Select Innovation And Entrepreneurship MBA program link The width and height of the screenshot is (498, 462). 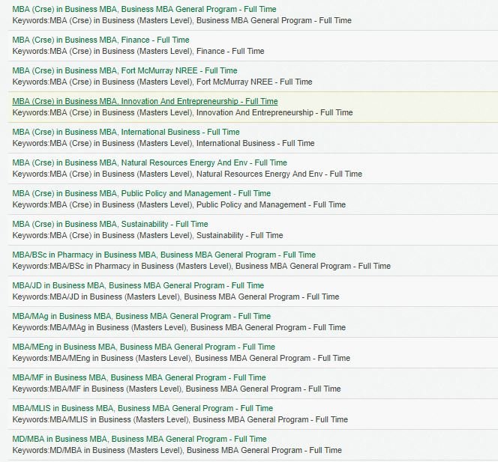(145, 101)
